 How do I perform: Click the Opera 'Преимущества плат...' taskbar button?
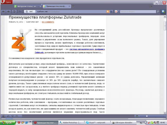click(x=45, y=123)
